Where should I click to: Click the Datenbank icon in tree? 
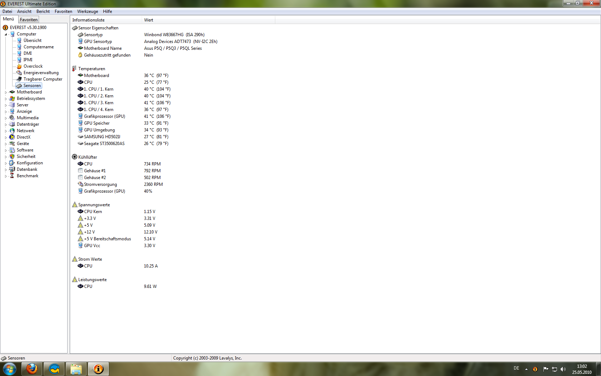(12, 169)
